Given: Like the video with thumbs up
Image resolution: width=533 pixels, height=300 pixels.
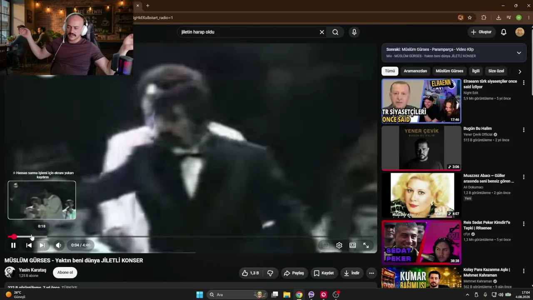Looking at the screenshot, I should (x=250, y=273).
